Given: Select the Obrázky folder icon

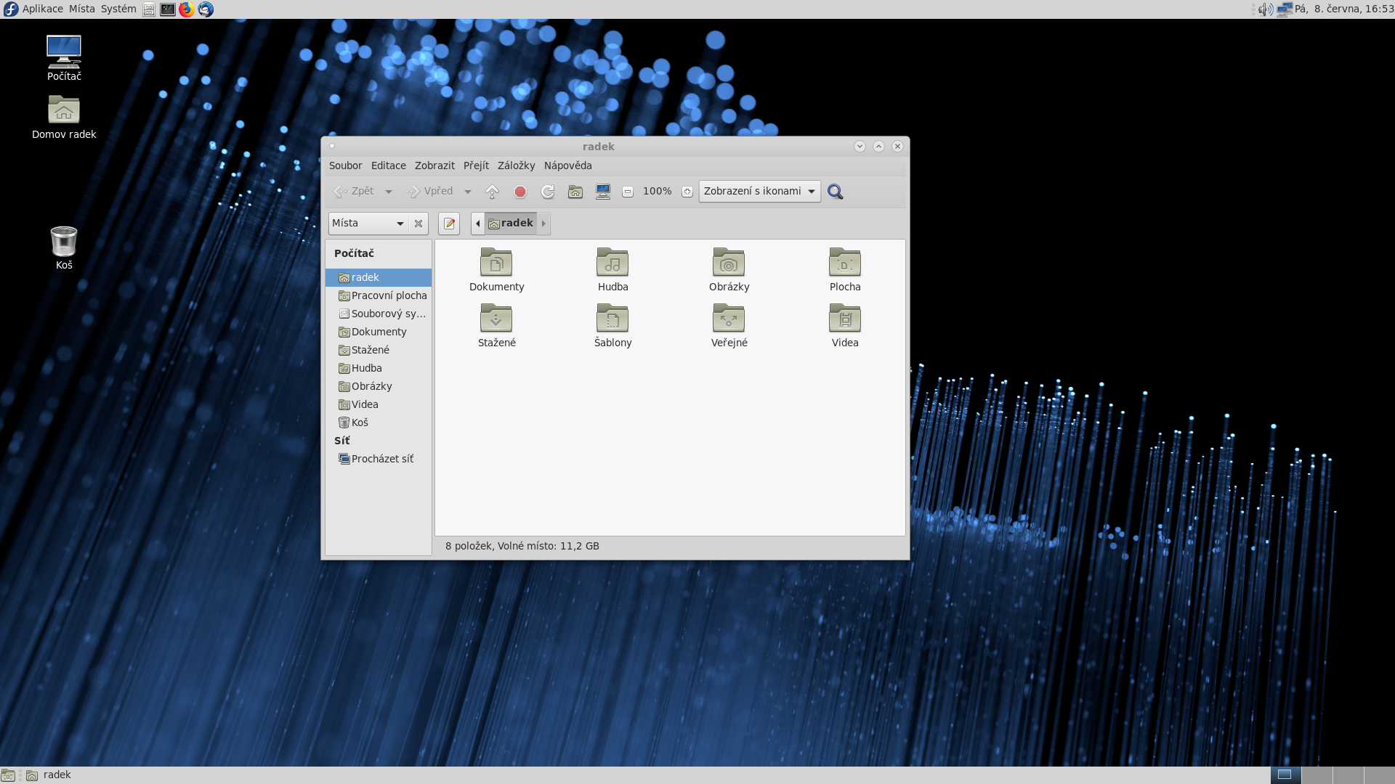Looking at the screenshot, I should click(x=729, y=263).
